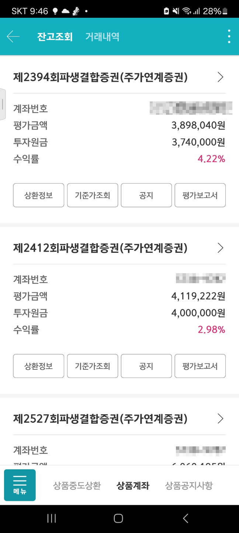Image resolution: width=239 pixels, height=533 pixels.
Task: Expand 제2527회파생결합증권 details chevron
Action: 221,419
